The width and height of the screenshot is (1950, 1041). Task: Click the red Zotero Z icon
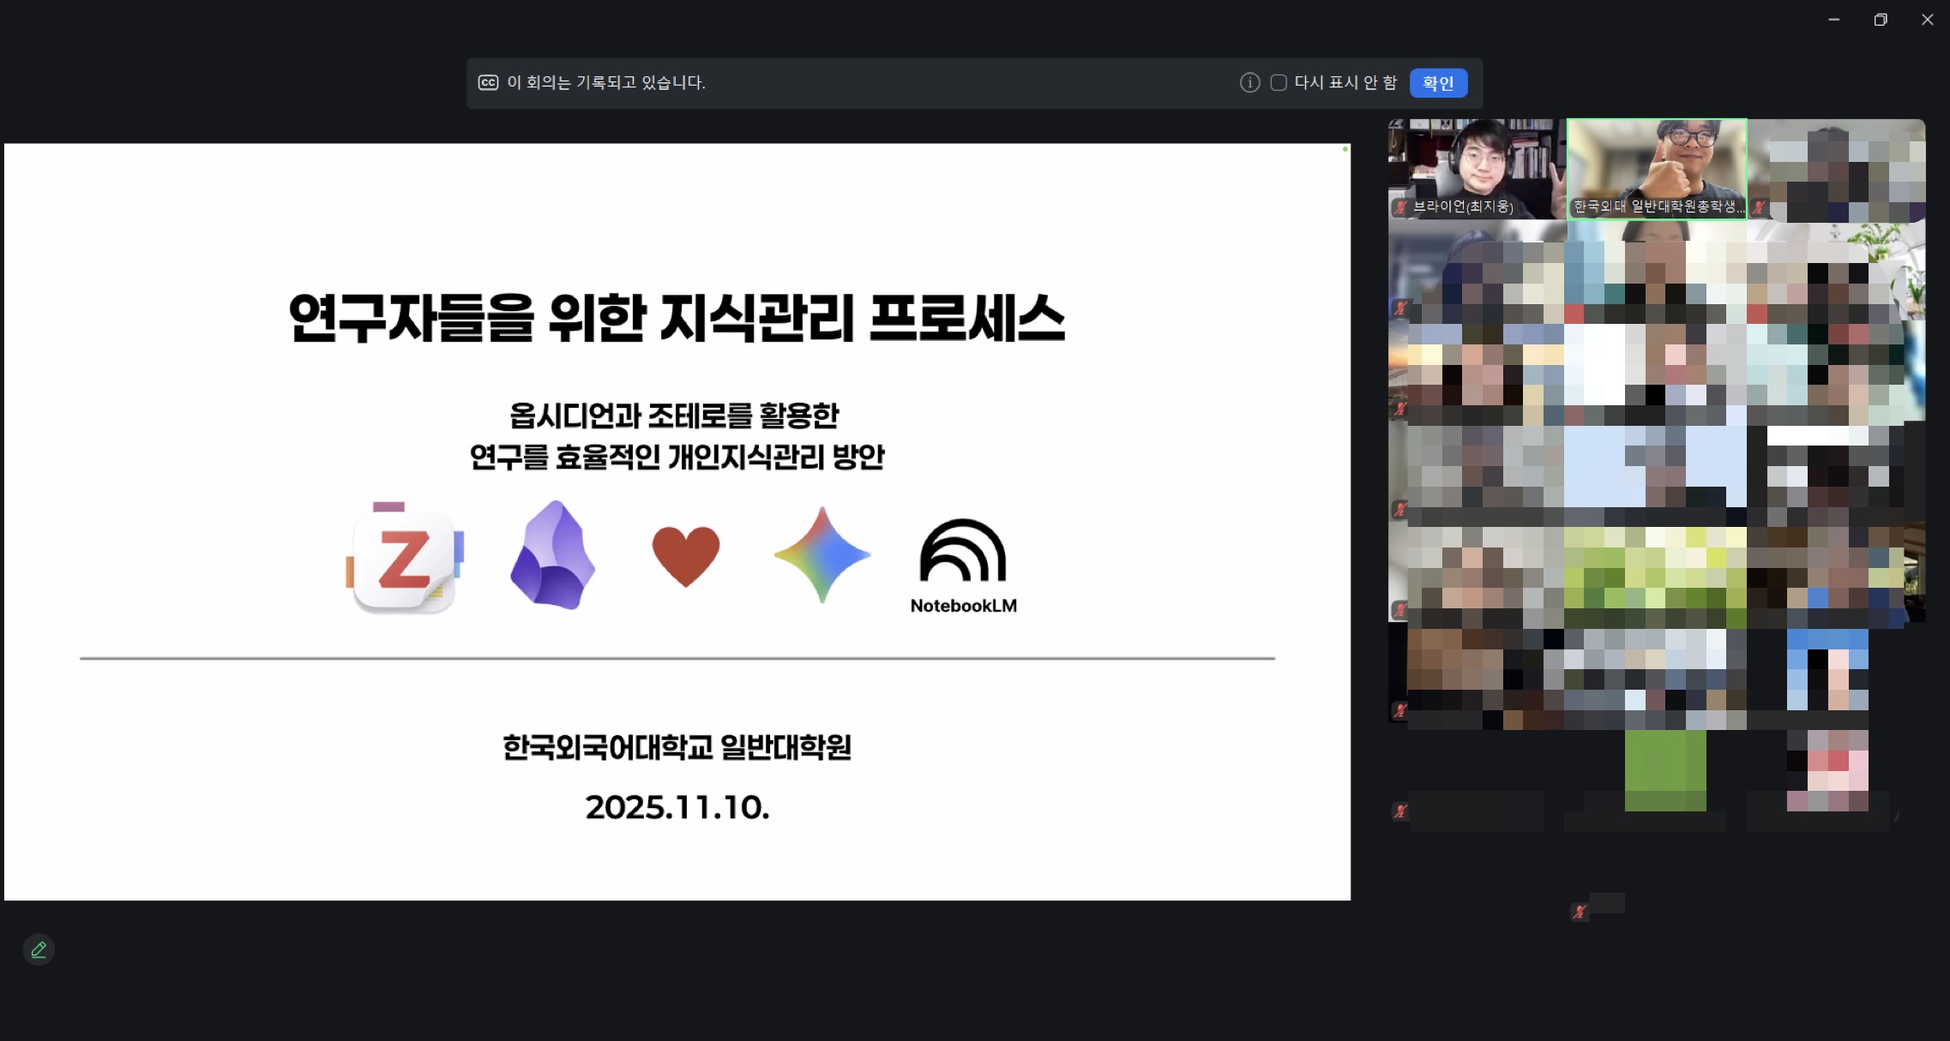(x=404, y=558)
